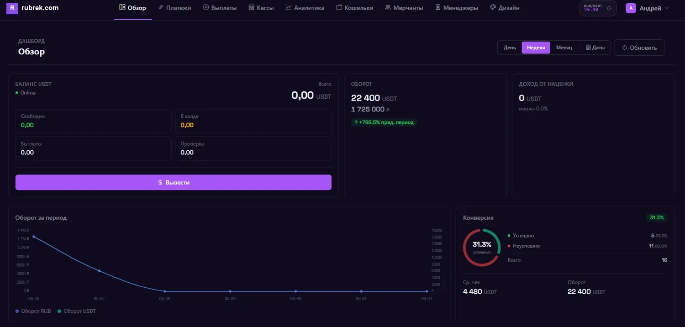Click the 05-26 chart data point
Screen dimensions: 685x327
click(34, 237)
